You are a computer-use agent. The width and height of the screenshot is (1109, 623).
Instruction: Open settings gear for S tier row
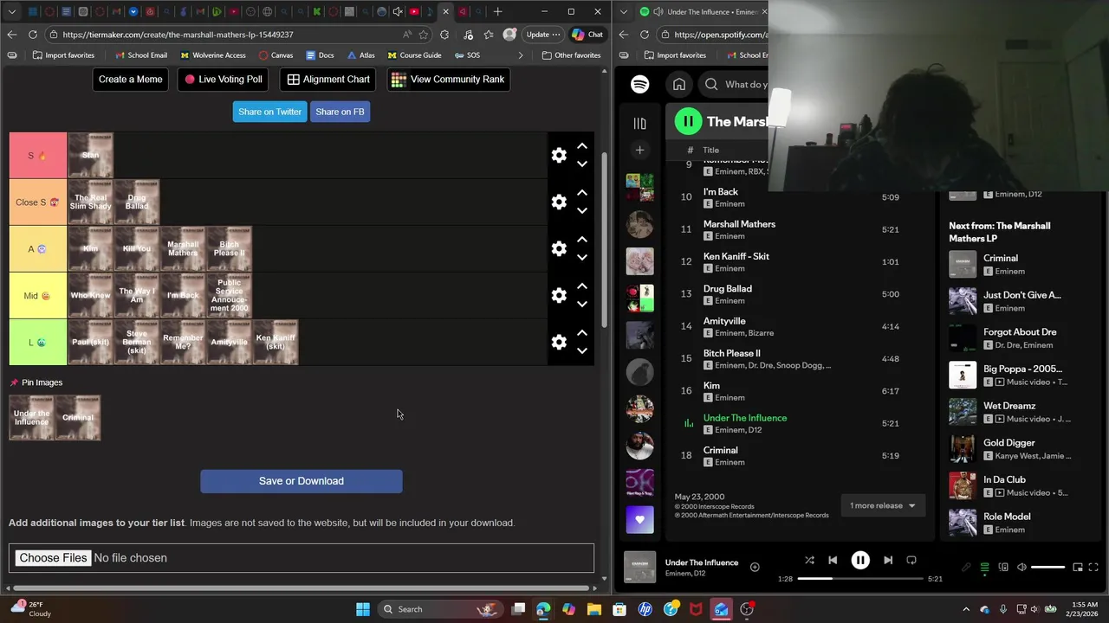pyautogui.click(x=559, y=155)
